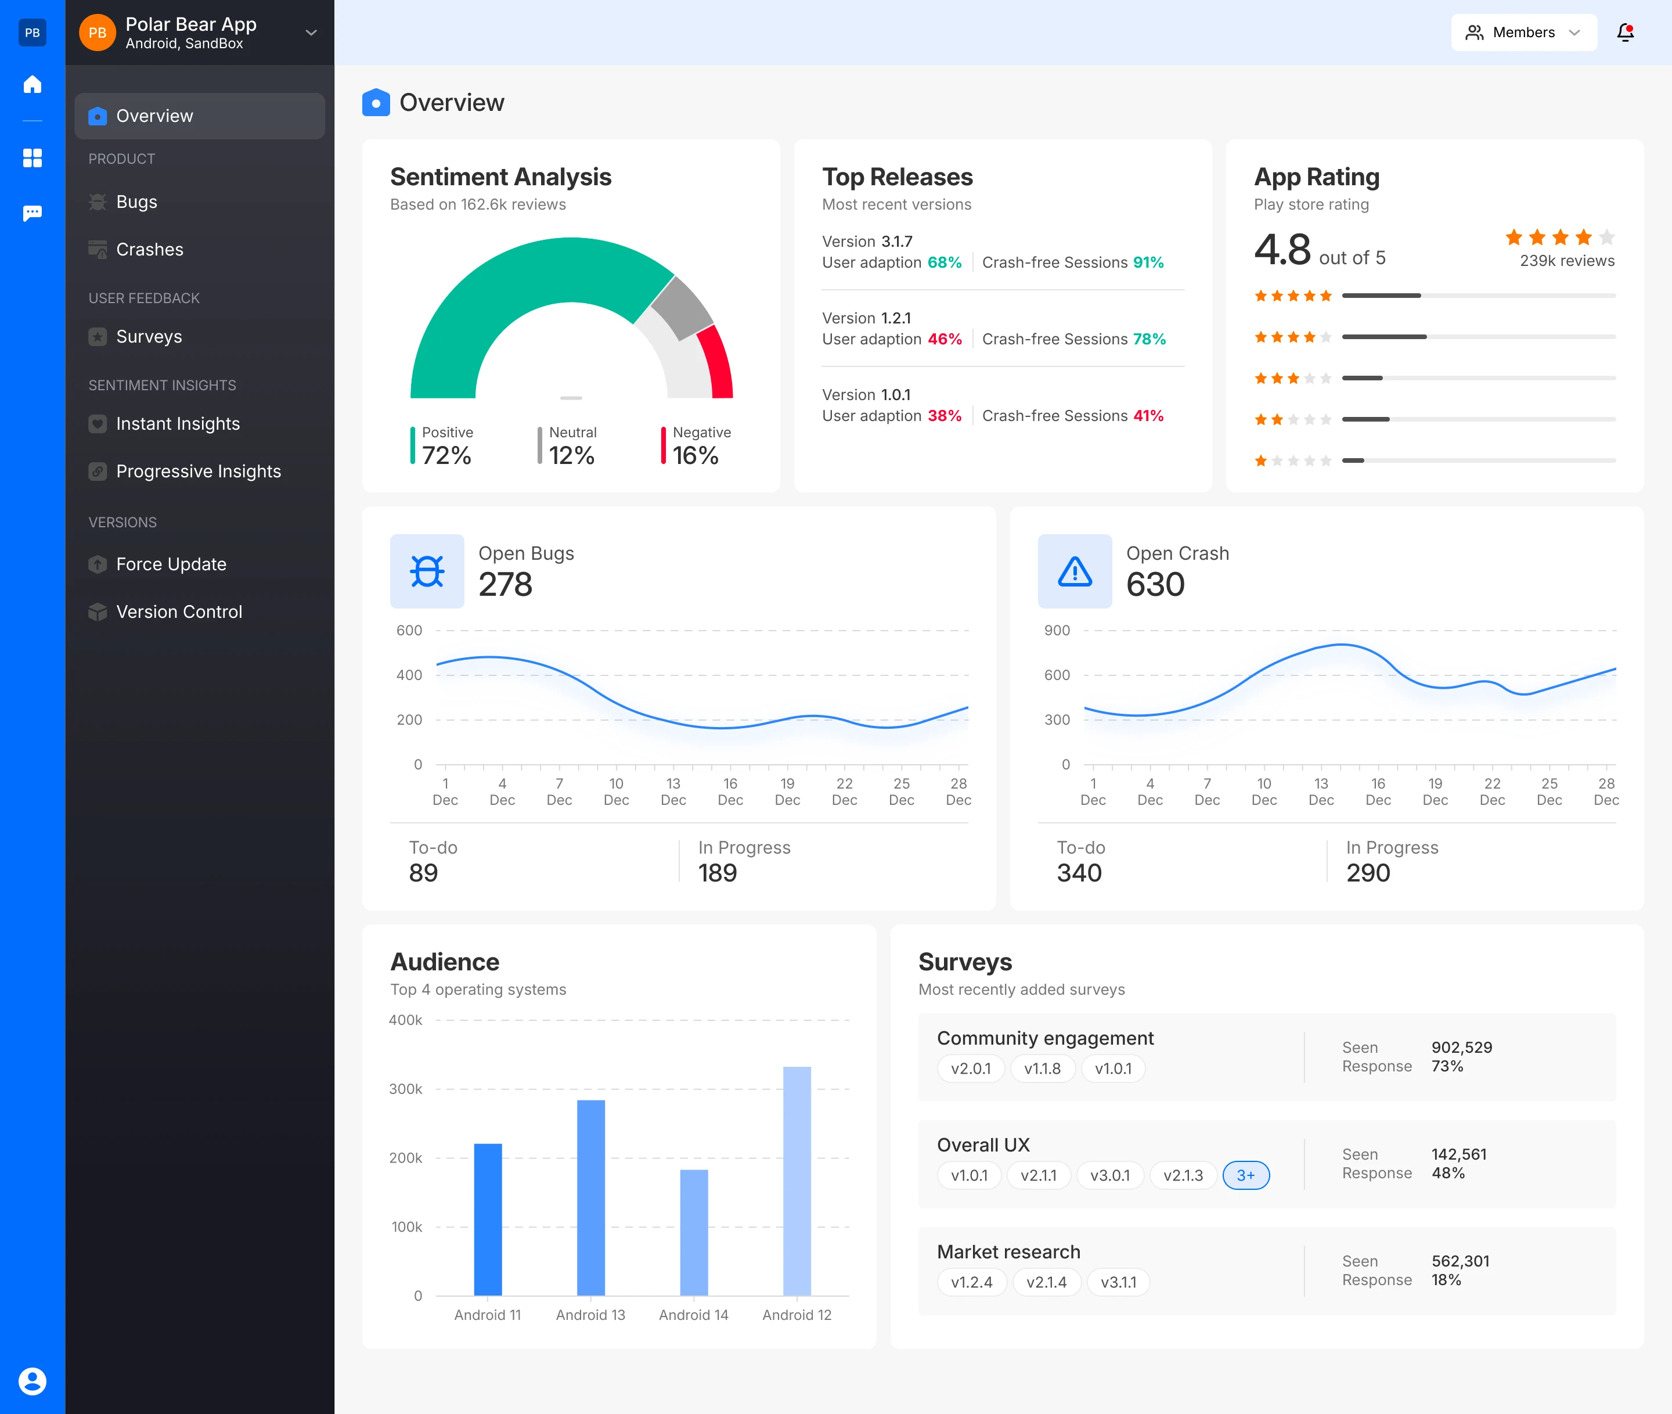Open Crashes in the sidebar

pyautogui.click(x=149, y=249)
